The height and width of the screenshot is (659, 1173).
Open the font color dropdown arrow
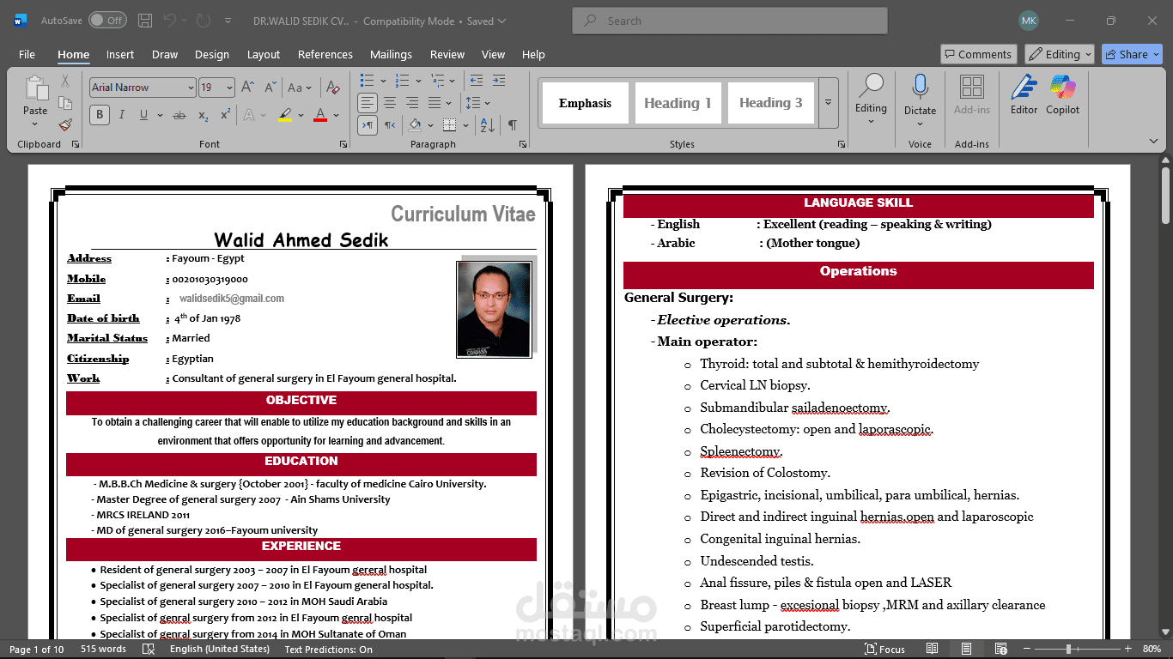pyautogui.click(x=336, y=115)
